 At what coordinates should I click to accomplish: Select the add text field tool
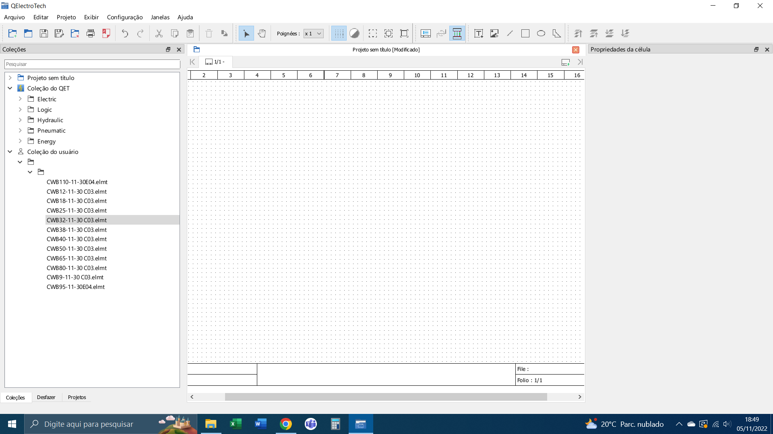coord(478,33)
